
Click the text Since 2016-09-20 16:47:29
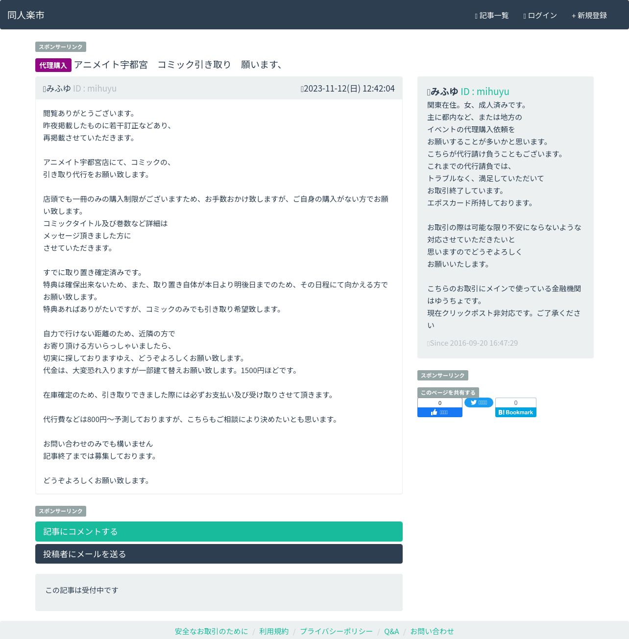pyautogui.click(x=473, y=343)
